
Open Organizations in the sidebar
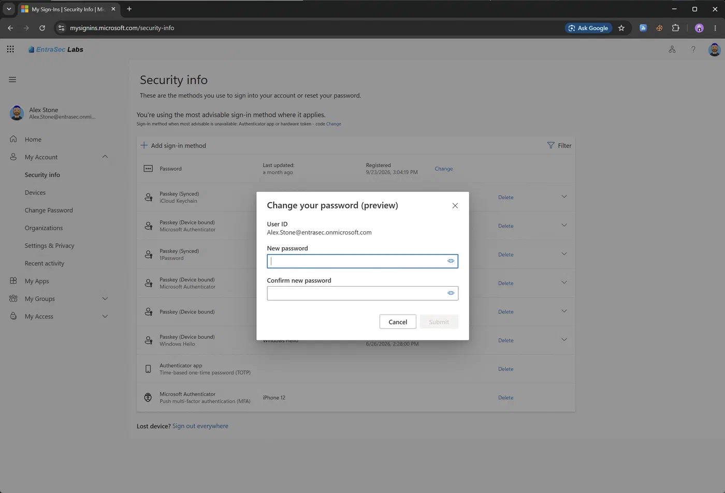pyautogui.click(x=44, y=228)
